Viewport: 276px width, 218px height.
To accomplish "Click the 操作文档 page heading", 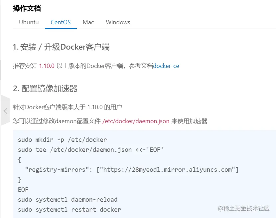I will pos(27,8).
